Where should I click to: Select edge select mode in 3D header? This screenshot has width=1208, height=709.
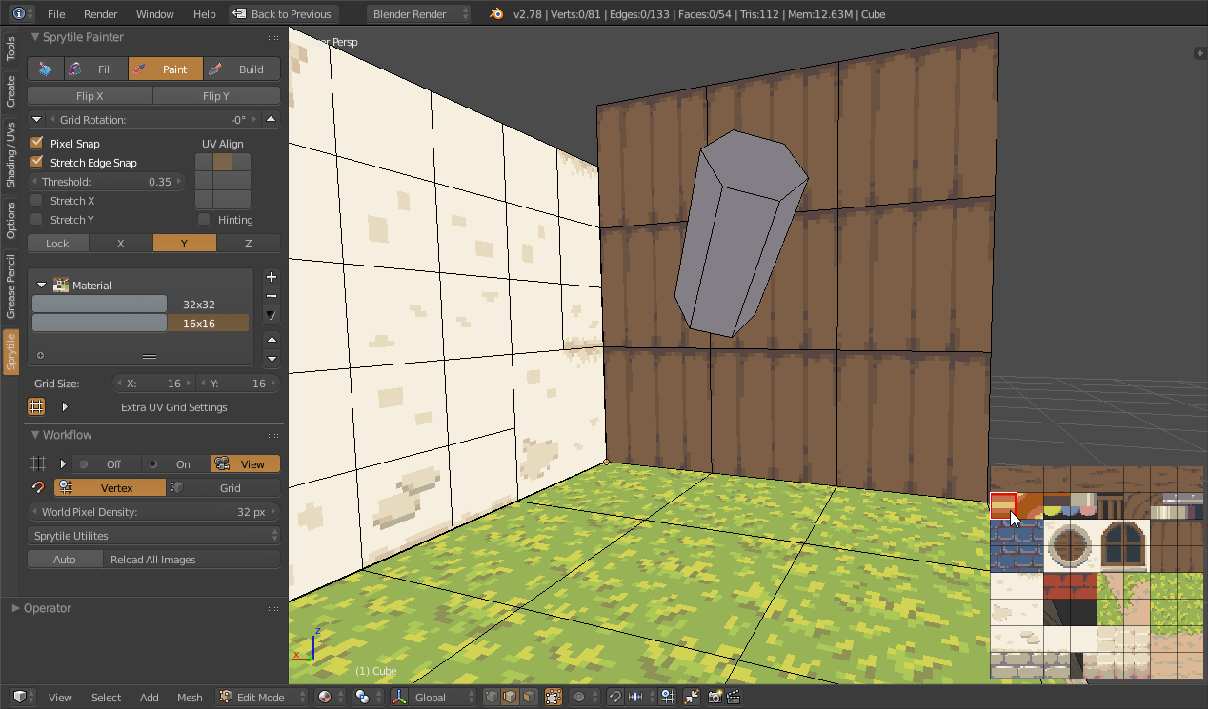click(510, 697)
